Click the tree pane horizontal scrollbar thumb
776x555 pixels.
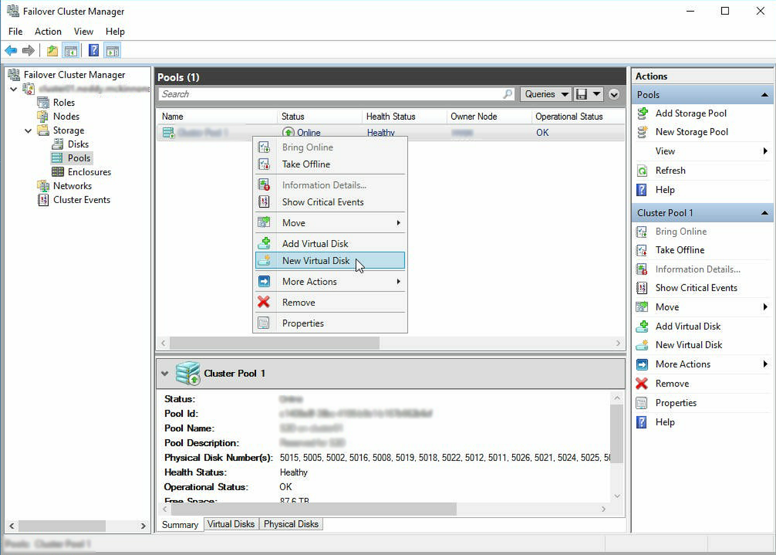(x=62, y=526)
